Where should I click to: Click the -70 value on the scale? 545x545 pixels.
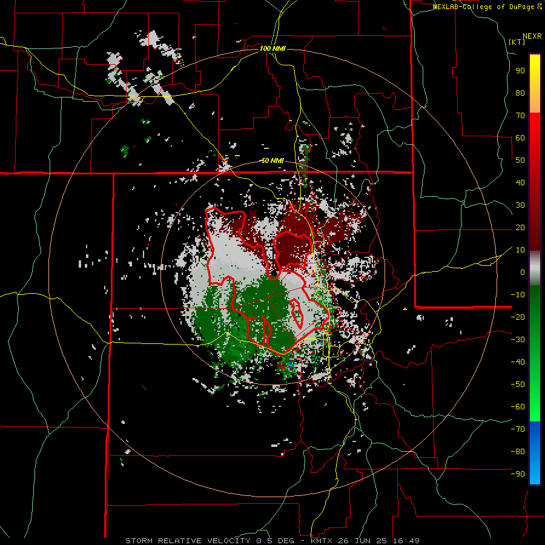(x=518, y=429)
